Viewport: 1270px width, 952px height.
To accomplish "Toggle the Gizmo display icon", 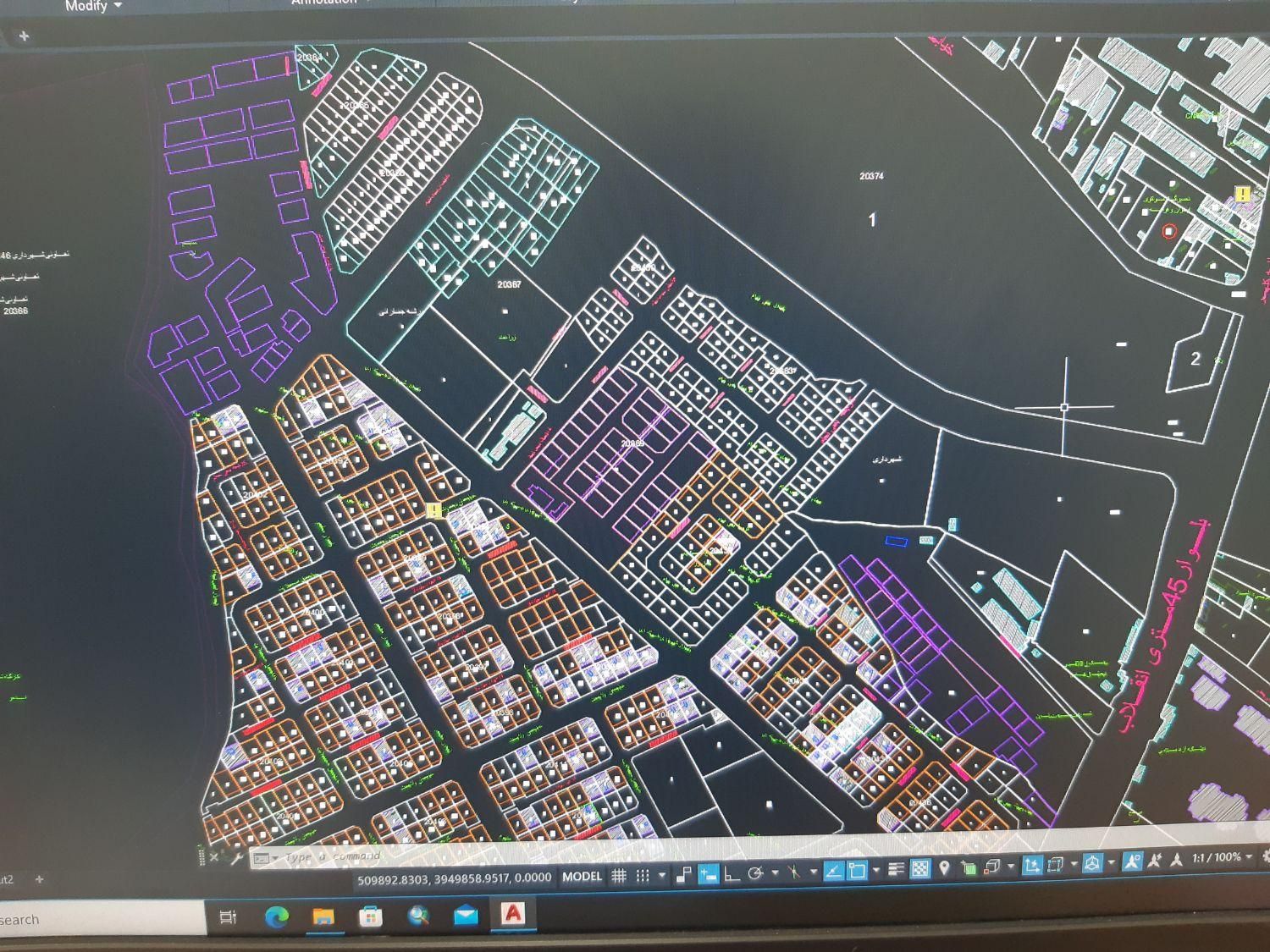I will [1092, 864].
